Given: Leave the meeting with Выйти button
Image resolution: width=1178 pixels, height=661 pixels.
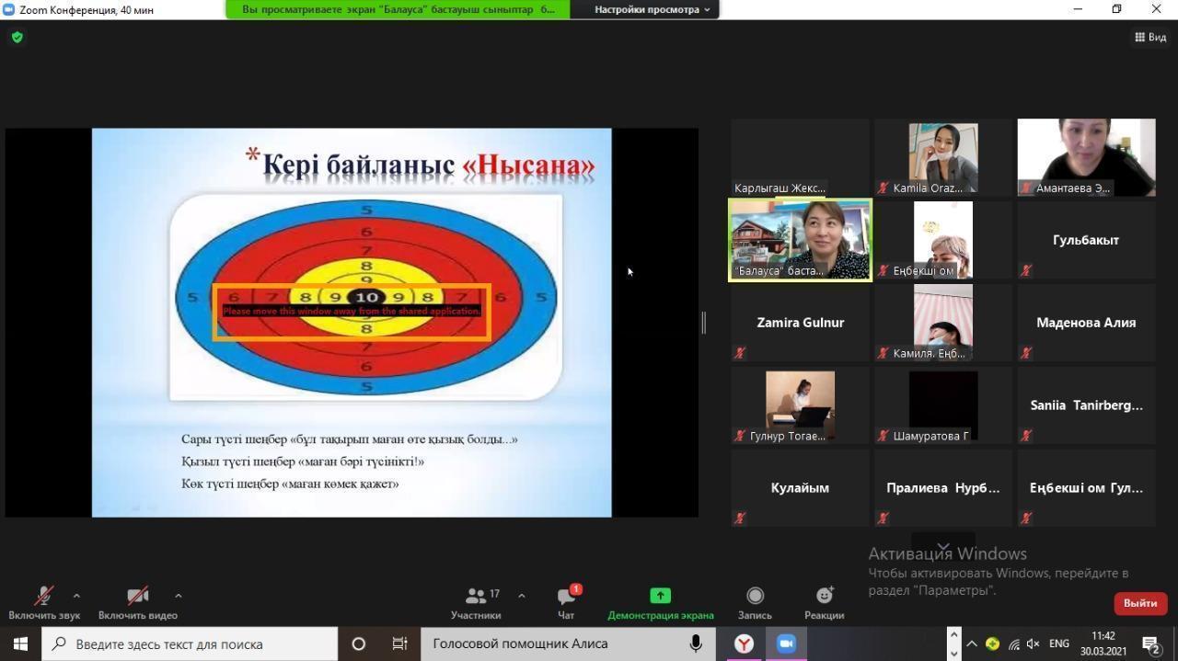Looking at the screenshot, I should (1139, 603).
